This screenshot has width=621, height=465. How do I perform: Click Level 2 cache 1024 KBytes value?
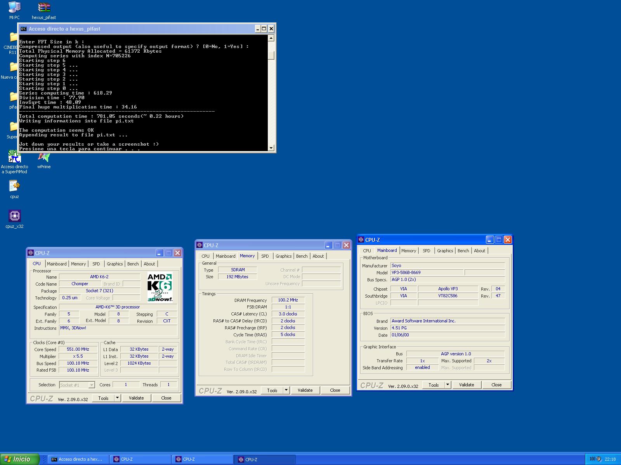[x=139, y=363]
